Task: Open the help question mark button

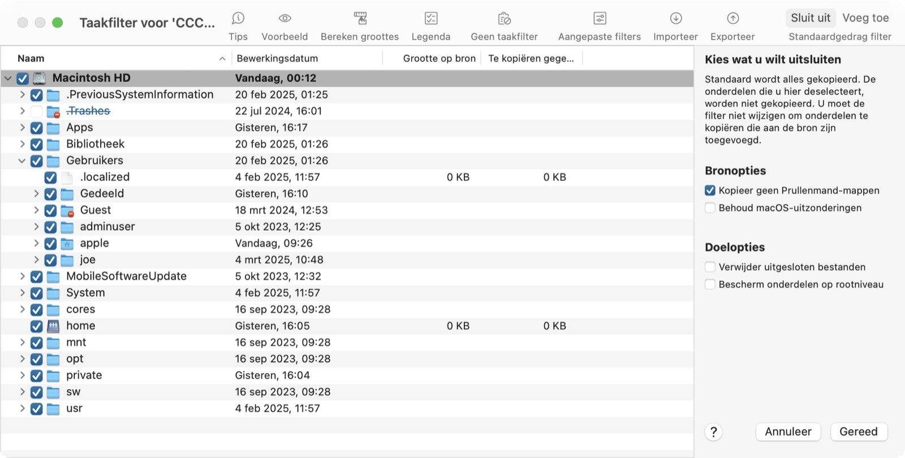Action: click(714, 432)
